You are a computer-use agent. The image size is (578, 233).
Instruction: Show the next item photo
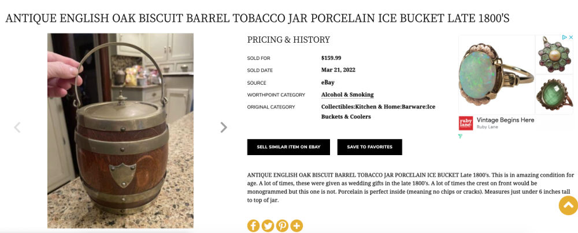point(224,127)
